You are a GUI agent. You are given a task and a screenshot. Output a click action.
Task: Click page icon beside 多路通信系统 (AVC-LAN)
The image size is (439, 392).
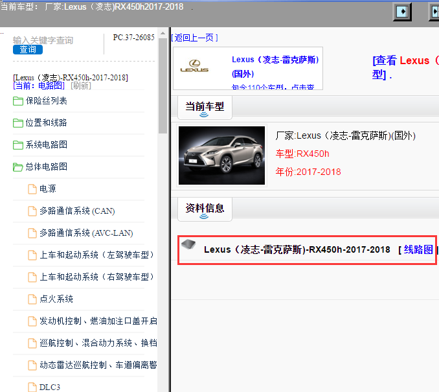[32, 233]
